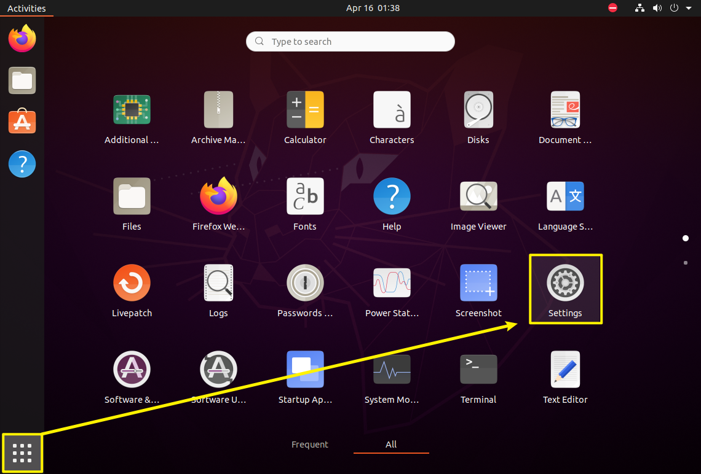Click Firefox in the dock
This screenshot has height=474, width=701.
(x=22, y=39)
